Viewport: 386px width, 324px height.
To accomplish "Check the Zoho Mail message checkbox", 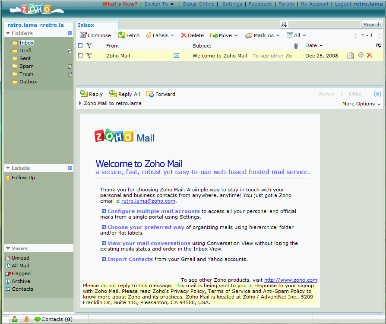I will point(80,55).
